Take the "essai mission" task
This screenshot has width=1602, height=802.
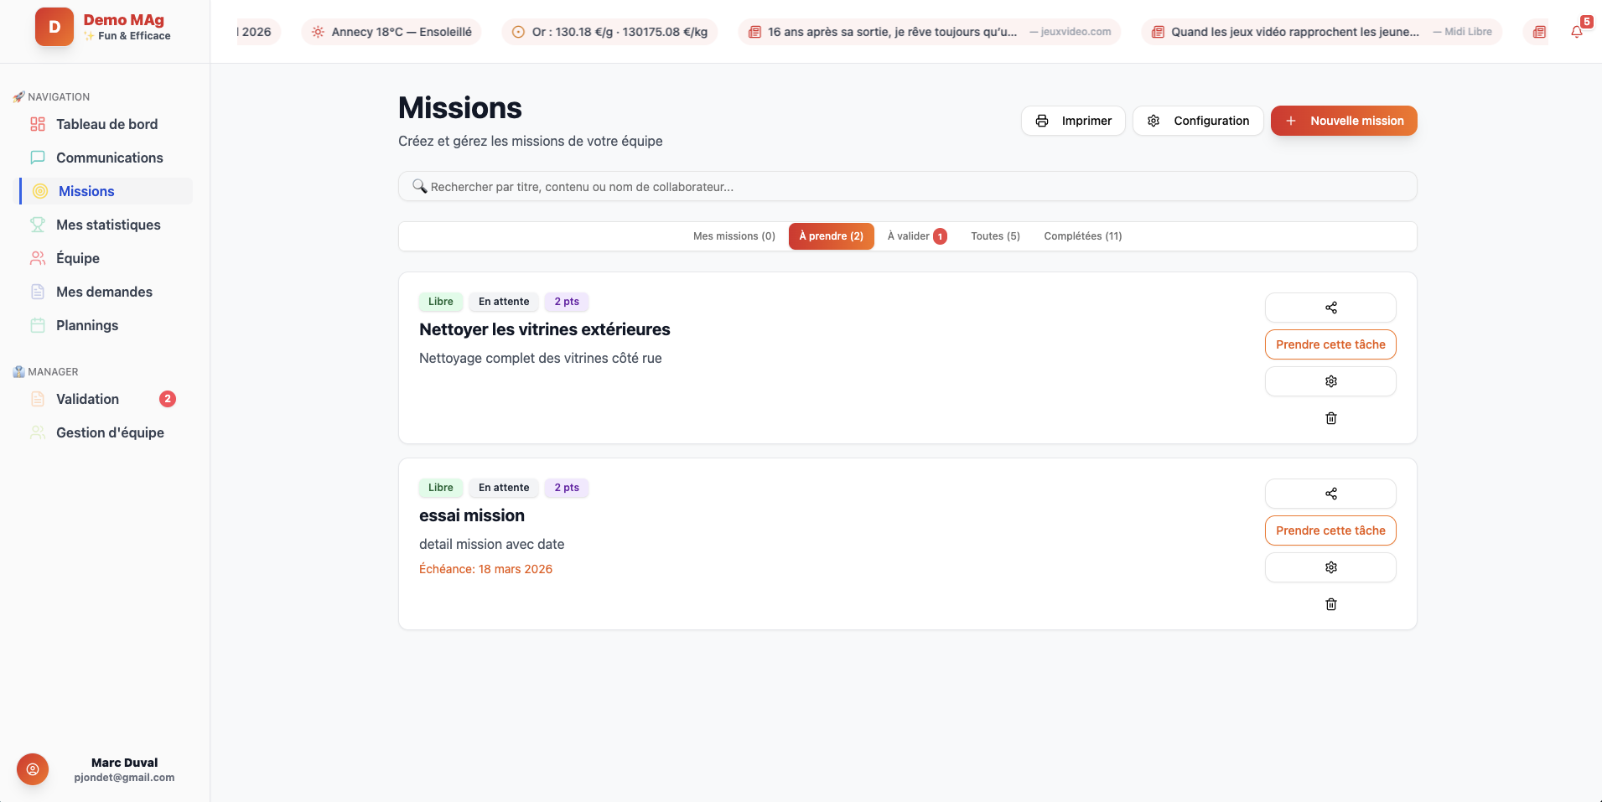tap(1330, 530)
